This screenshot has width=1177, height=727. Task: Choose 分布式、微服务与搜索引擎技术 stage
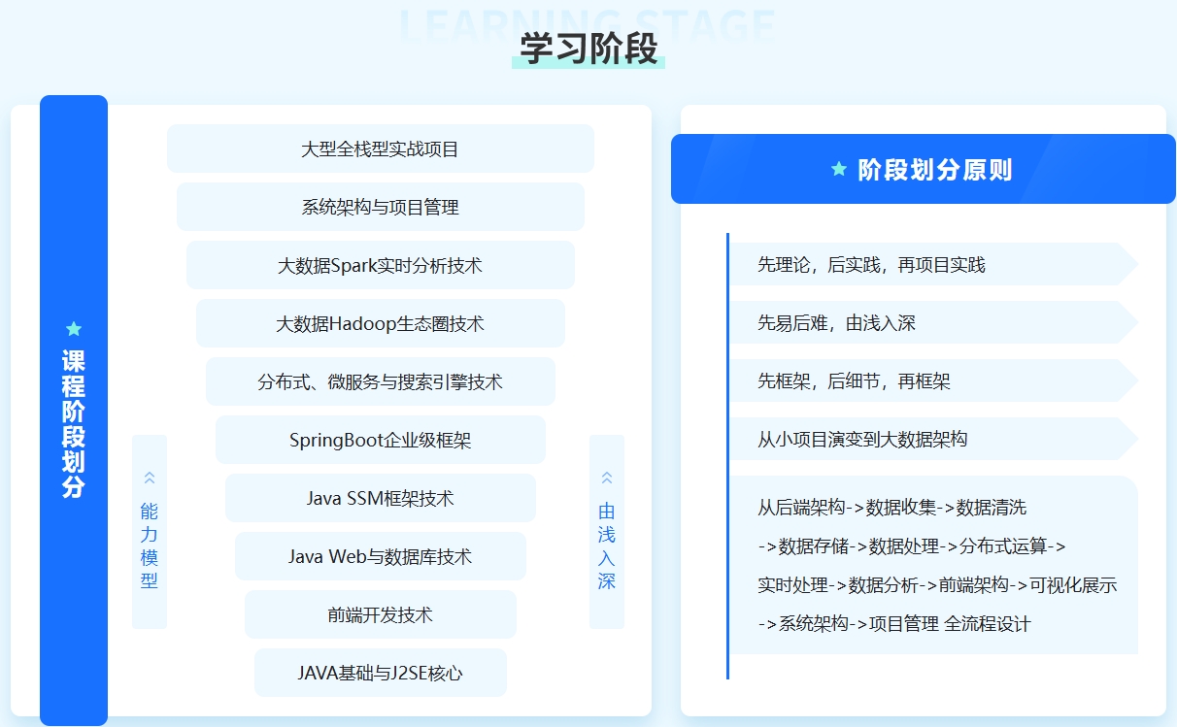(381, 381)
